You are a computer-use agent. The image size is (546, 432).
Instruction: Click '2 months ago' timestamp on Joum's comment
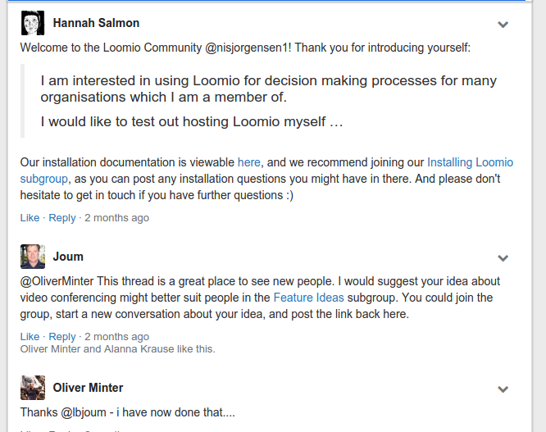(x=116, y=337)
